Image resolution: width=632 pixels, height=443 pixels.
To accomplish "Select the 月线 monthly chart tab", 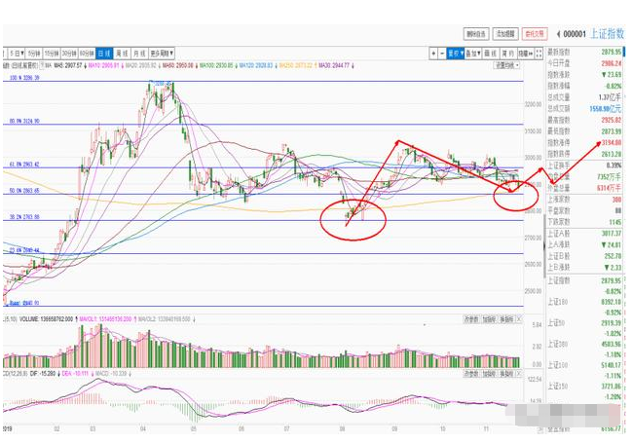I will click(139, 54).
